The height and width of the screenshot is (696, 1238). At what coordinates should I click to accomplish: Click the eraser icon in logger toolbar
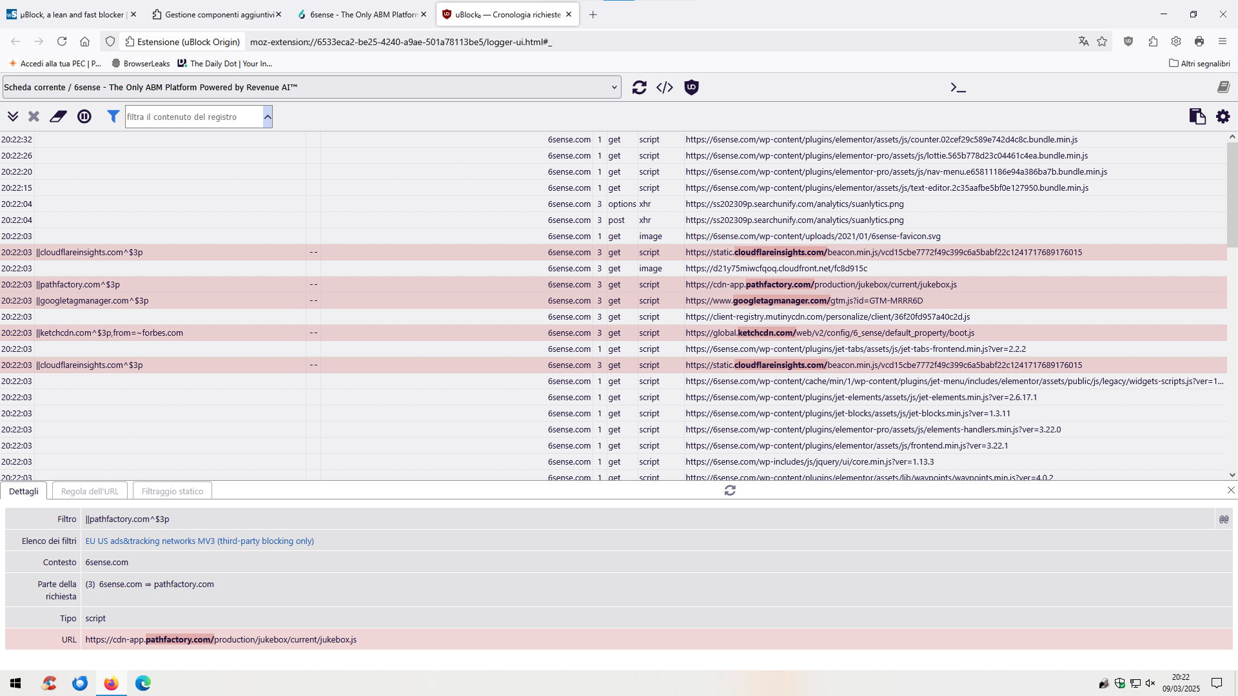point(58,117)
